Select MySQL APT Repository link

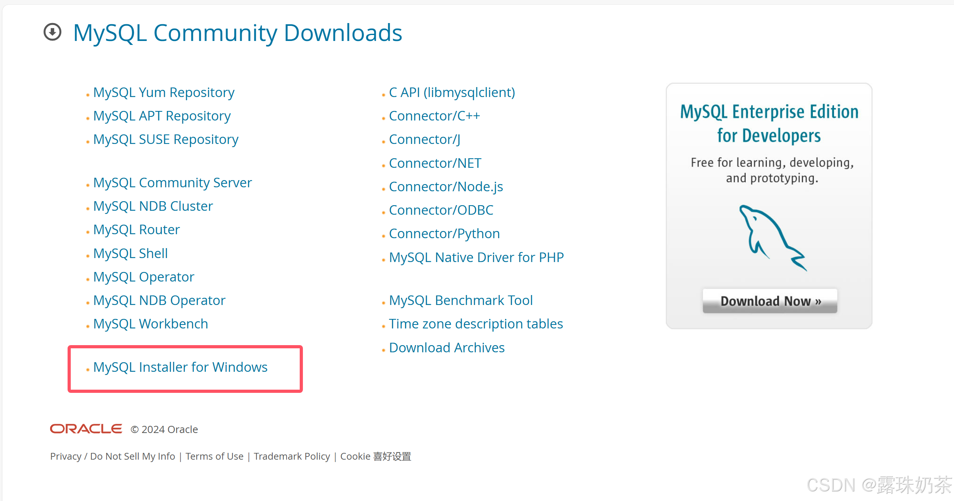point(161,116)
